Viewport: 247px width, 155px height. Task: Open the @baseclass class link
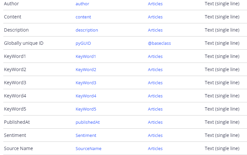[159, 43]
